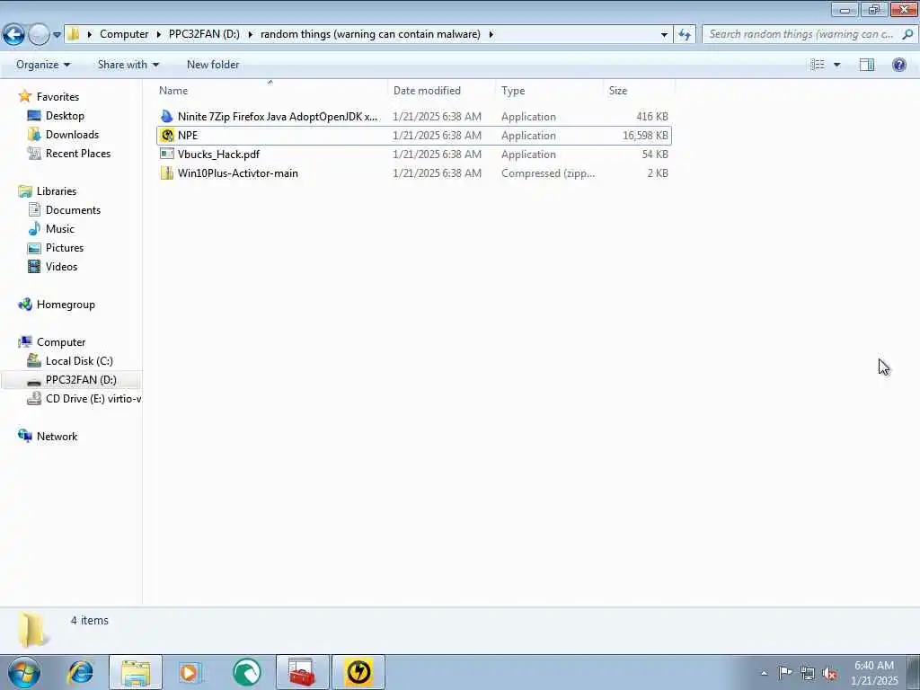920x690 pixels.
Task: Click the Compressed (zipp... type cell
Action: coord(548,173)
